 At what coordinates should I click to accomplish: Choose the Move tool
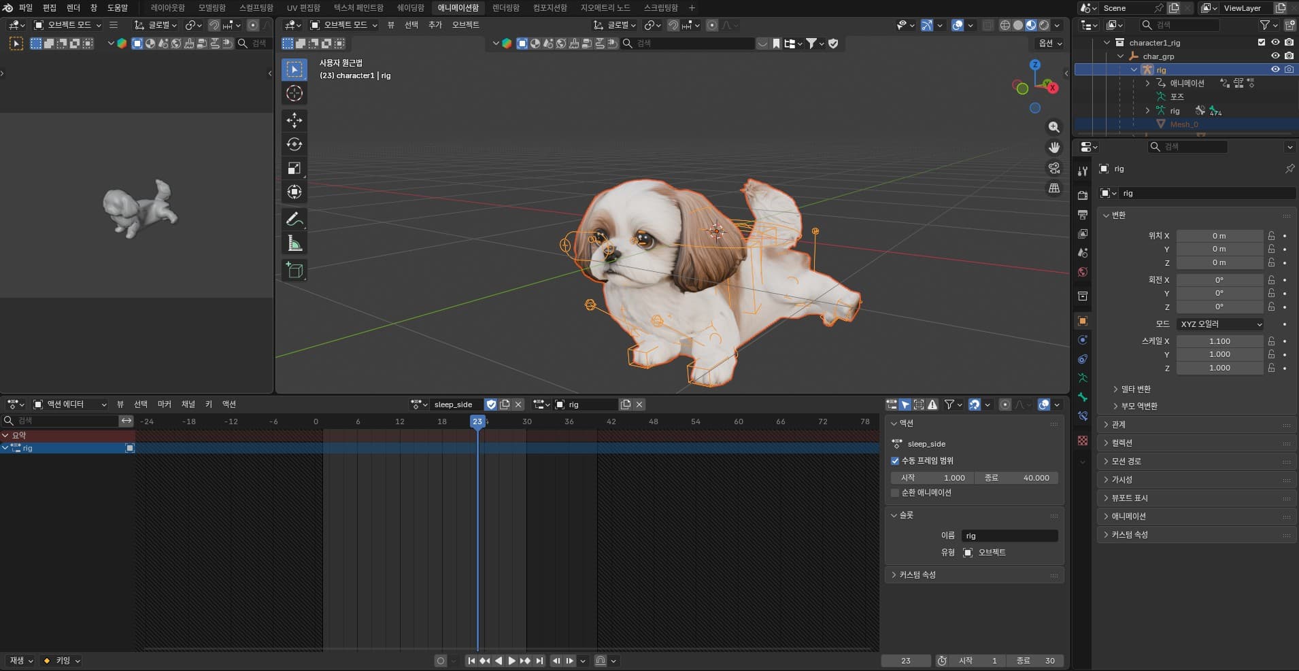[294, 120]
